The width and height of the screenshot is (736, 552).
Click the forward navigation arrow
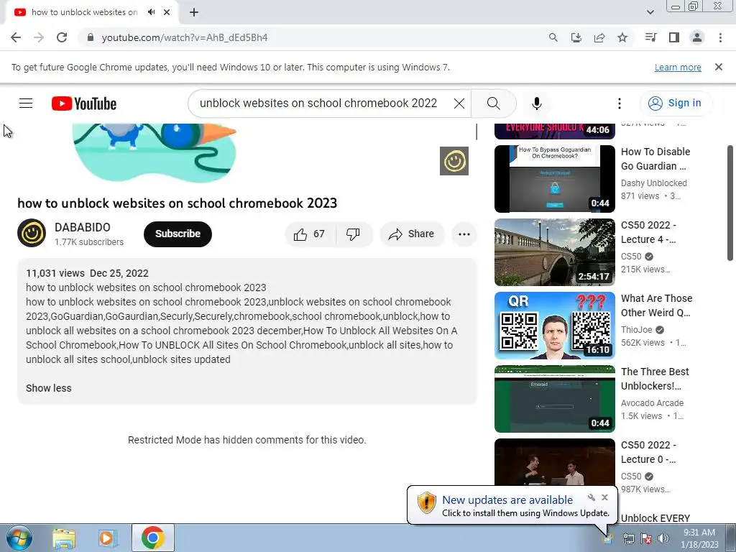39,37
